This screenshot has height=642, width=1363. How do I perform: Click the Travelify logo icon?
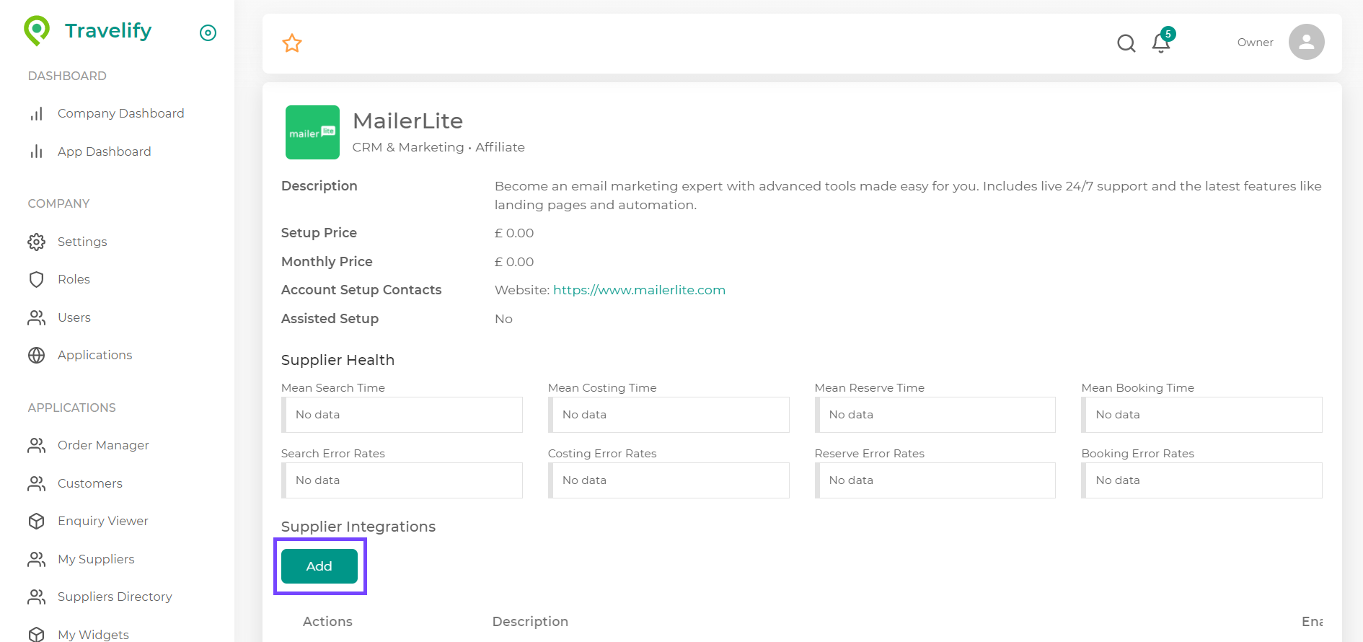pyautogui.click(x=37, y=30)
